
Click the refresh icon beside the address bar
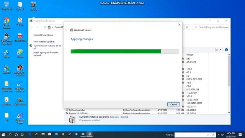point(187,27)
